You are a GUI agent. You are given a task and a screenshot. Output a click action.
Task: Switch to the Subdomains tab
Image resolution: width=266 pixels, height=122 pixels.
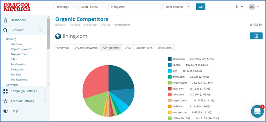click(x=144, y=48)
